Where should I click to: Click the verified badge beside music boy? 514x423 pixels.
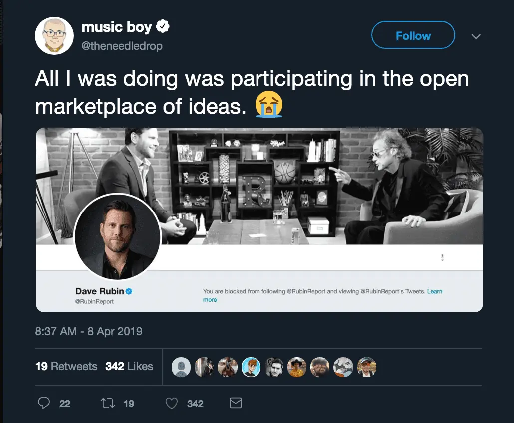(163, 27)
